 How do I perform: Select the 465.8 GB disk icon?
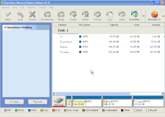(59, 102)
